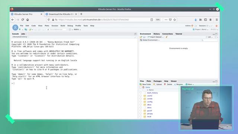The image size is (238, 134).
Task: Open the Addins dropdown
Action: (x=77, y=29)
